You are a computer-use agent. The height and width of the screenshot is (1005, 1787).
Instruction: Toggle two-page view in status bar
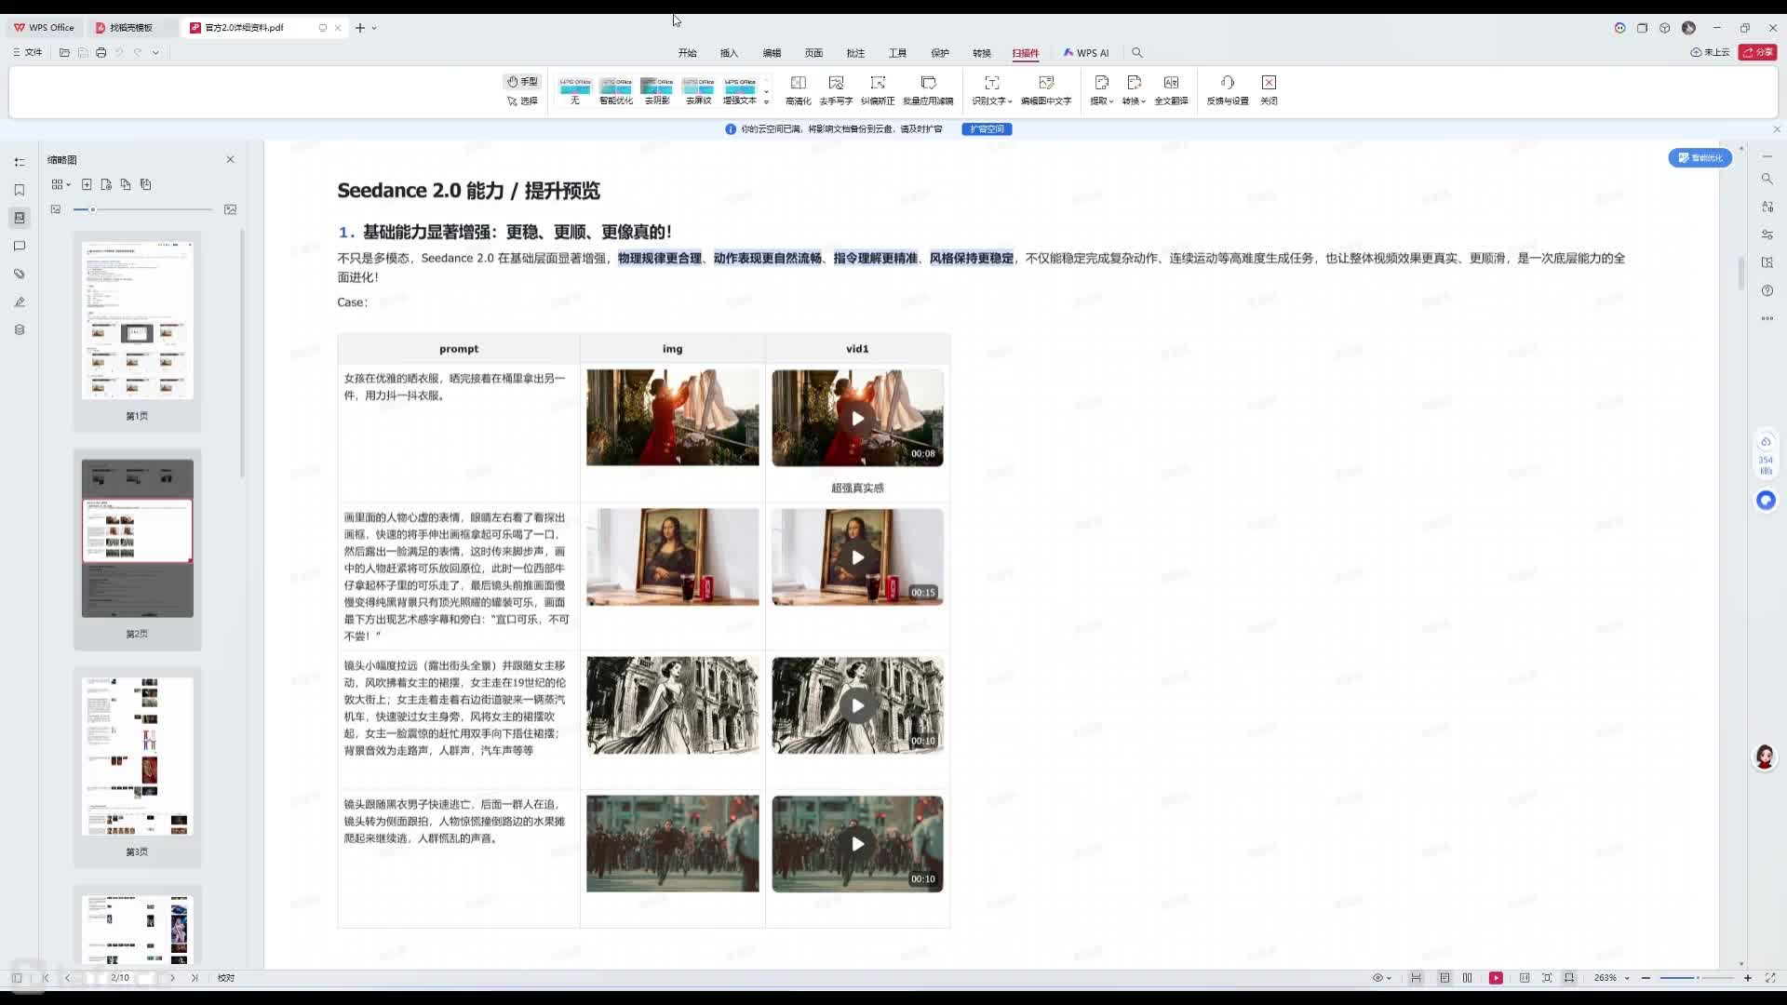click(1468, 978)
